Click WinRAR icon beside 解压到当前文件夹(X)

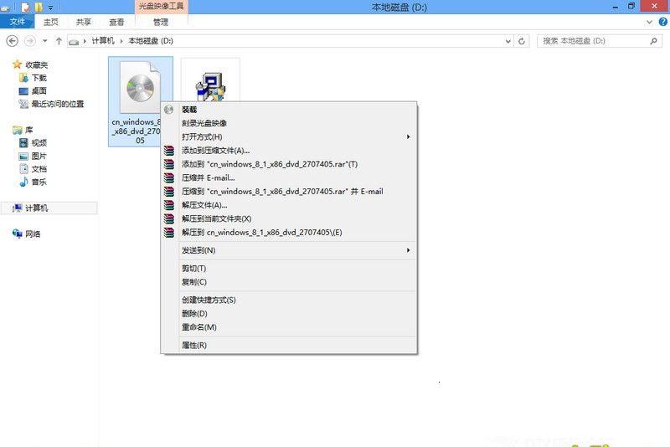169,219
